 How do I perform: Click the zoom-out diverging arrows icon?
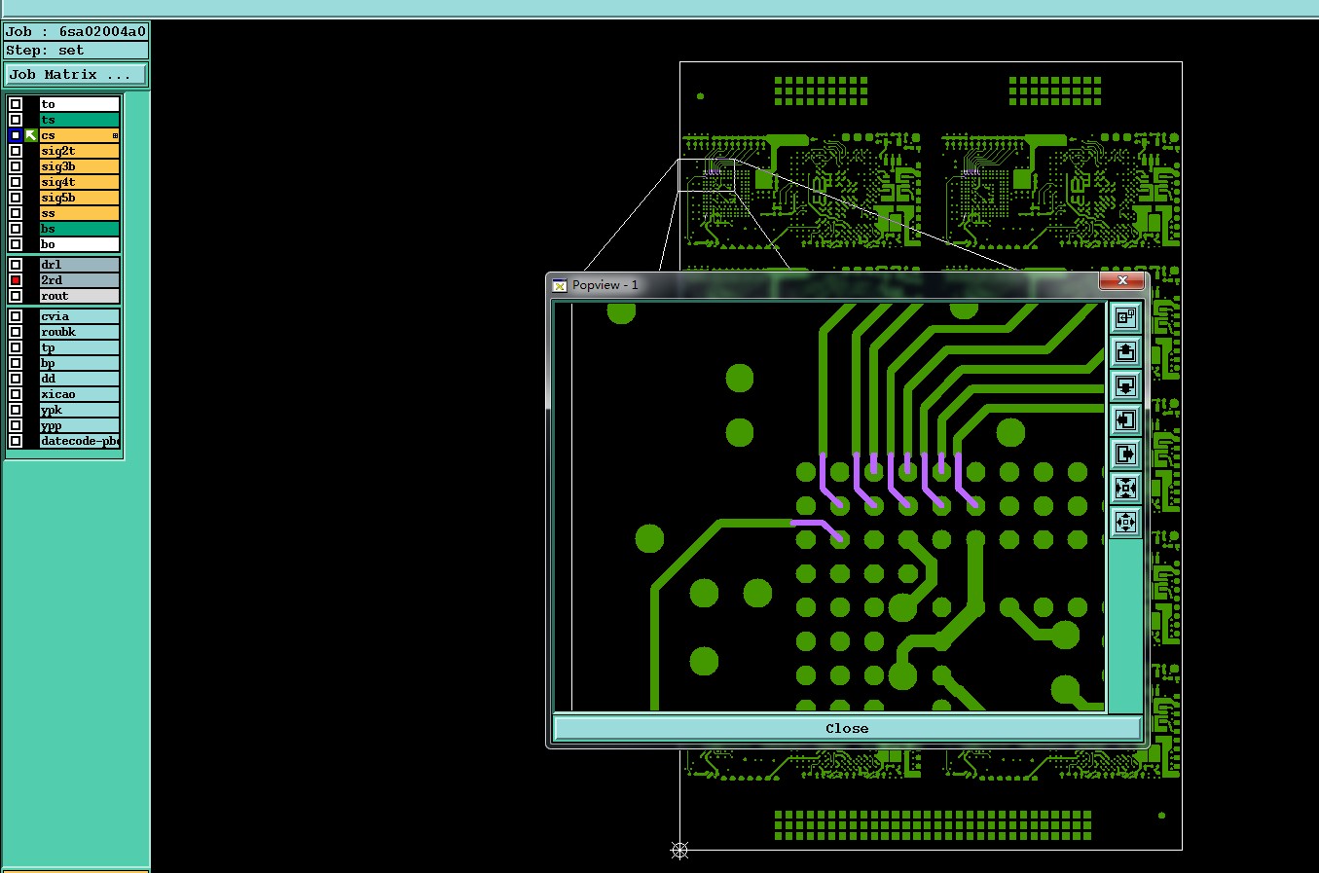(1125, 522)
